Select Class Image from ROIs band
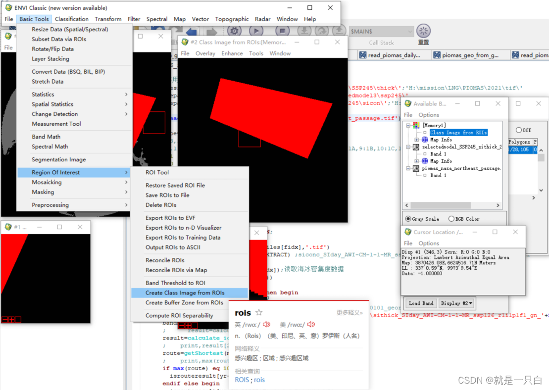 [458, 132]
